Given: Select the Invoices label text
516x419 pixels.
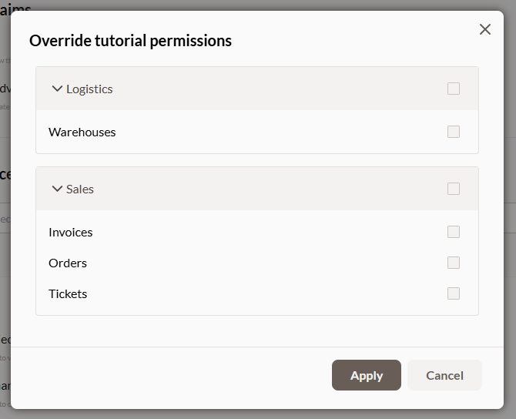Looking at the screenshot, I should tap(70, 232).
